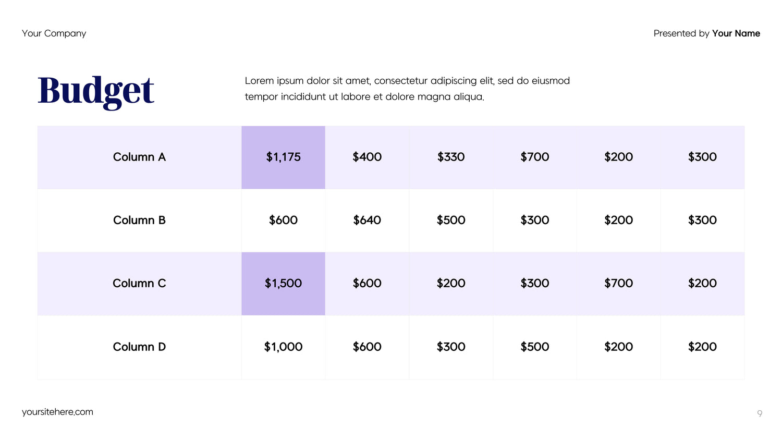The height and width of the screenshot is (440, 782).
Task: Select the highlighted $1,500 cell
Action: 283,283
